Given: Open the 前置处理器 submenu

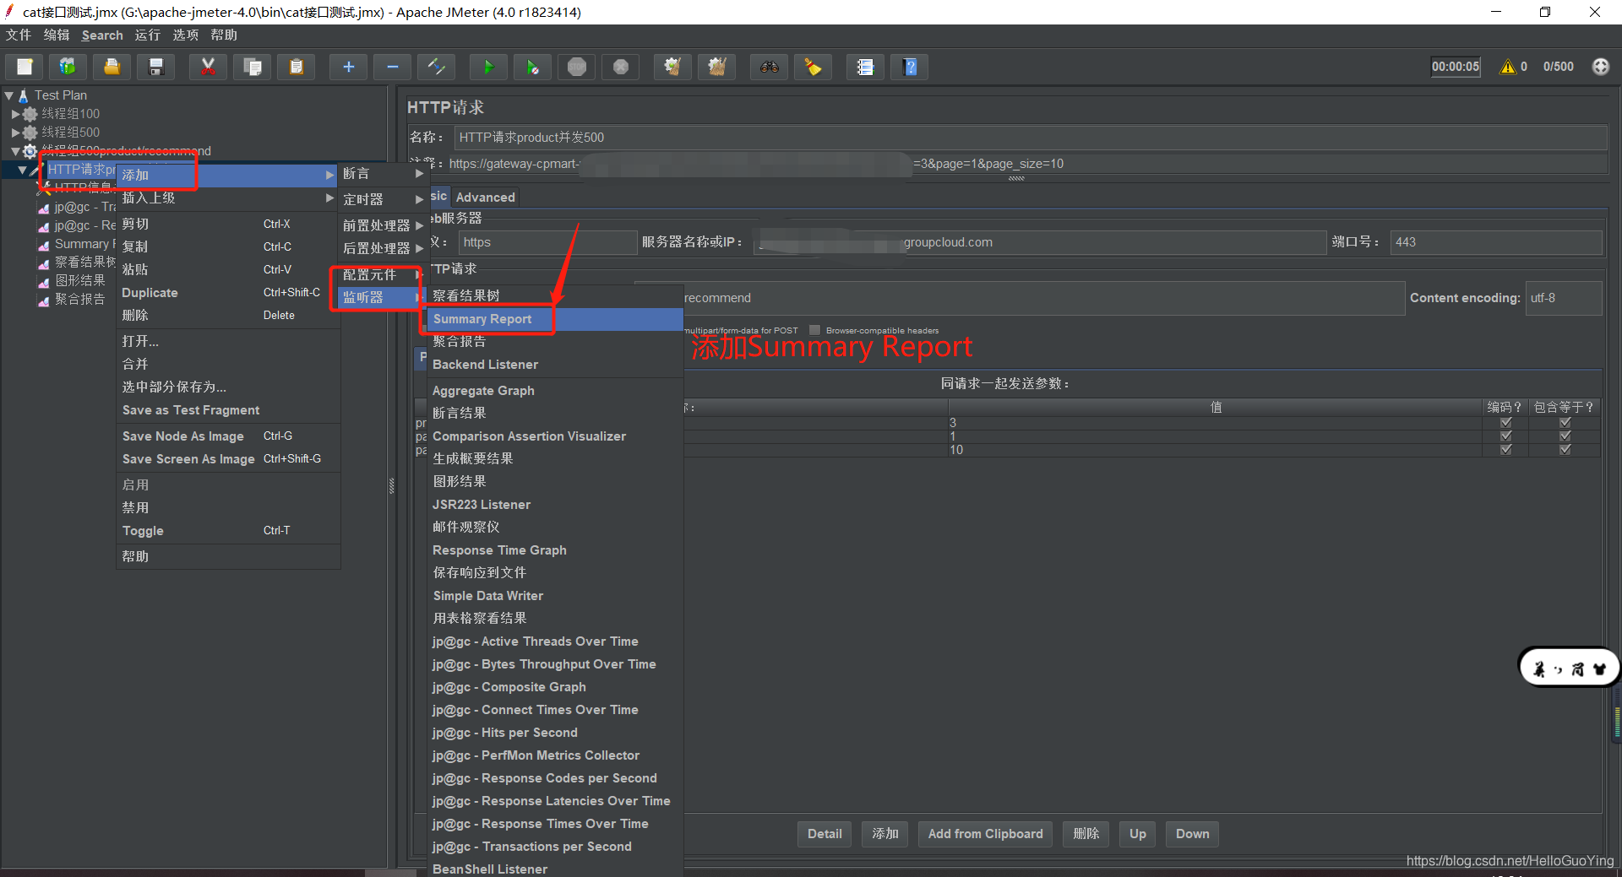Looking at the screenshot, I should [384, 225].
